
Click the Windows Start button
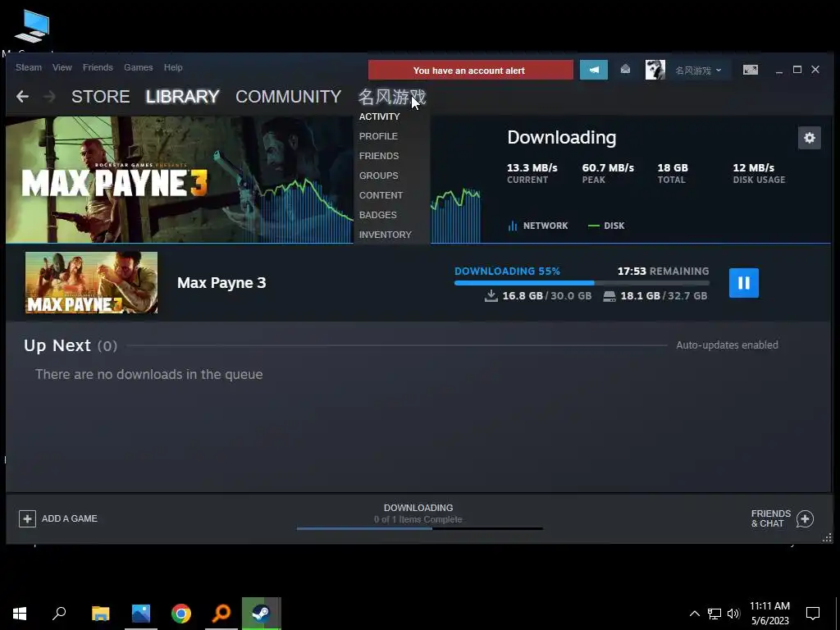(x=20, y=614)
